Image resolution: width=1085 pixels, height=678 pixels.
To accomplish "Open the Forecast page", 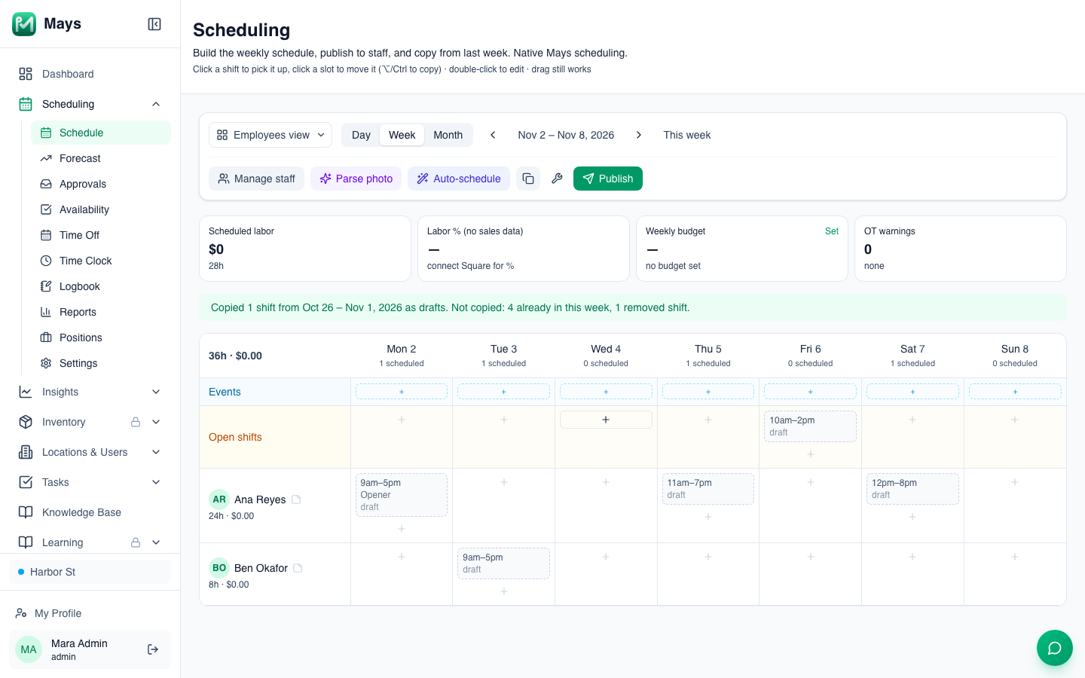I will tap(101, 158).
